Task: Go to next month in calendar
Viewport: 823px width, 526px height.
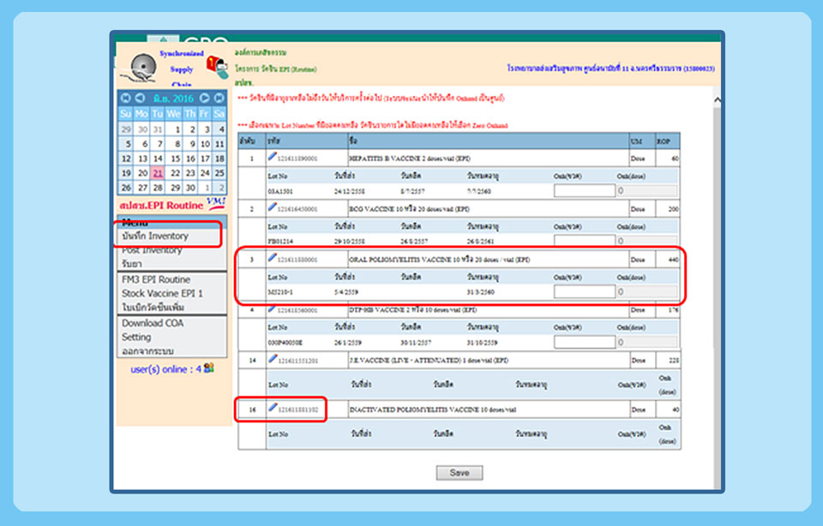Action: pyautogui.click(x=204, y=99)
